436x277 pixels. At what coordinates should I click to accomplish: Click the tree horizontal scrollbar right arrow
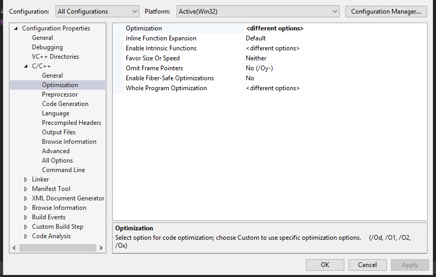pyautogui.click(x=101, y=248)
